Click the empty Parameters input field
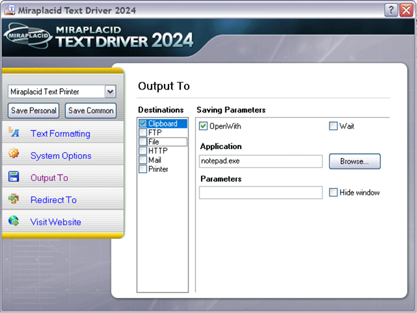 (x=261, y=193)
